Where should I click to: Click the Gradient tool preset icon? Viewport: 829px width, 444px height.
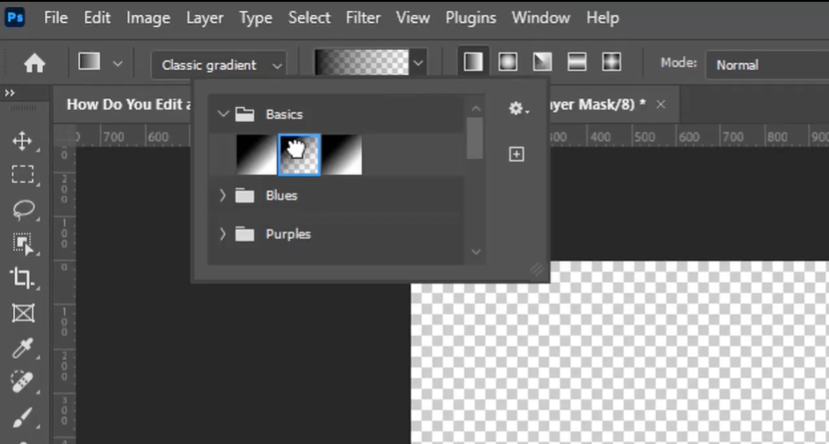(x=90, y=62)
